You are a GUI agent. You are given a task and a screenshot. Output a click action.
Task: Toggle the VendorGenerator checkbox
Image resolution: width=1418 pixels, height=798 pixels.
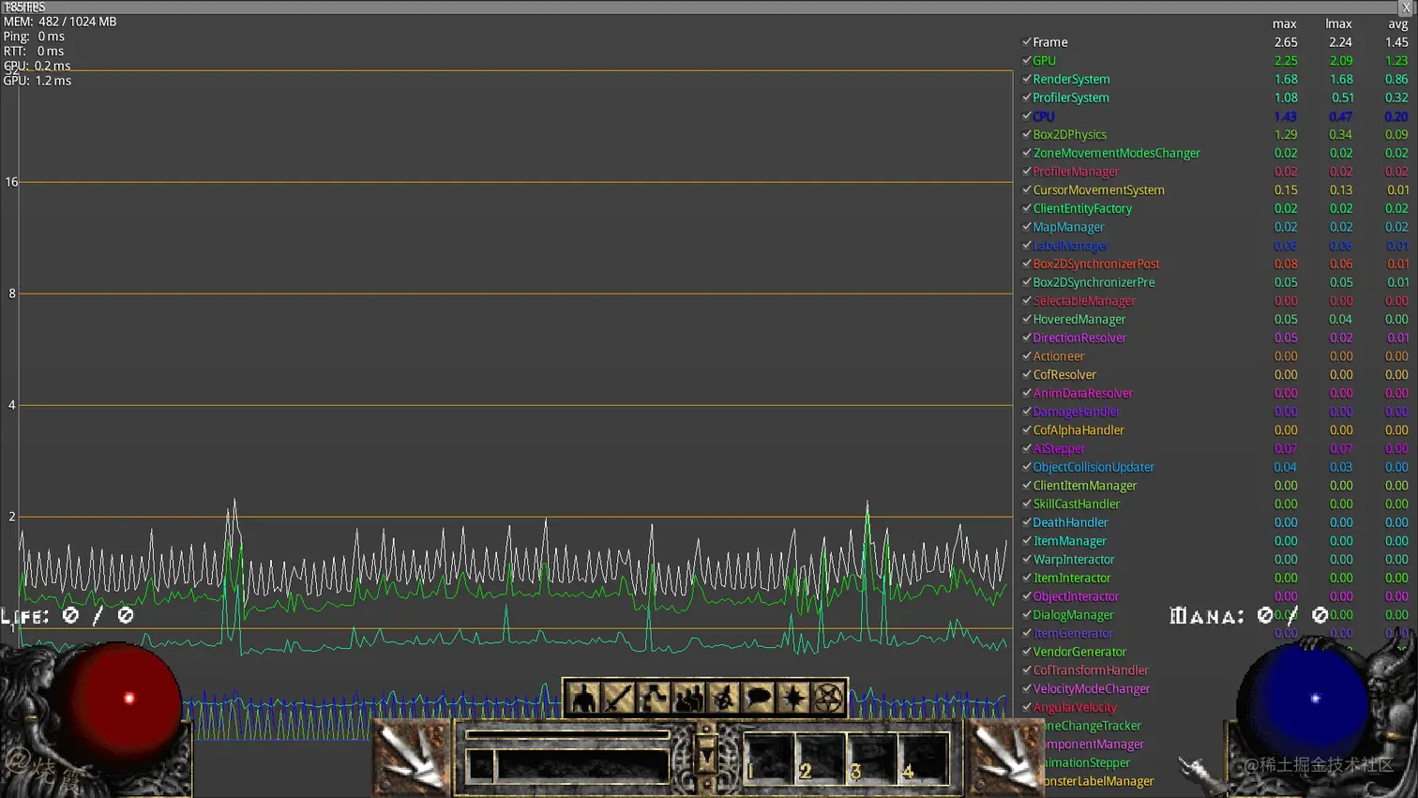[x=1027, y=652]
